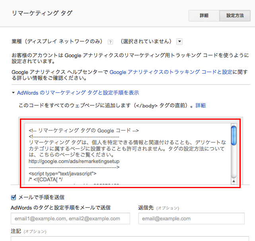This screenshot has width=255, height=241.
Task: Collapse the AdWords のリマーケティング タグと設定手順を表示 expander
Action: [x=14, y=93]
